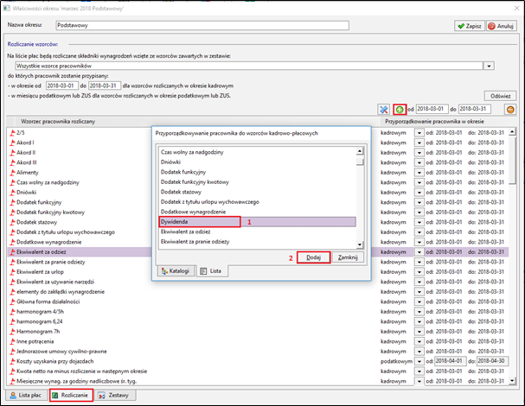Viewport: 525px width, 406px height.
Task: Select 'Kwota netto na minus' pattern row
Action: click(x=258, y=371)
